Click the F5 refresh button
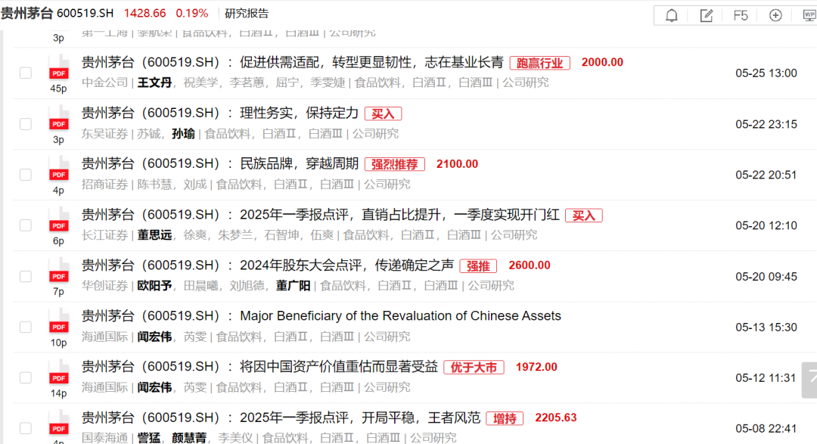Screen dimensions: 817x444 (x=741, y=15)
